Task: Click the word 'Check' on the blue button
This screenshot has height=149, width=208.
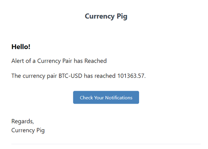Action: [x=86, y=98]
